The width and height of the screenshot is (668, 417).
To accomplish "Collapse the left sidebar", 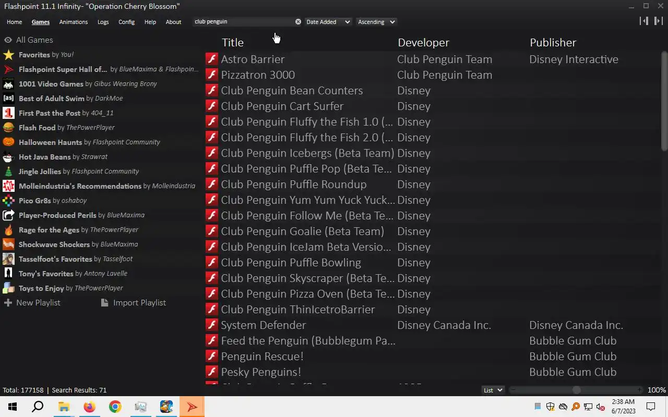I will pos(644,21).
